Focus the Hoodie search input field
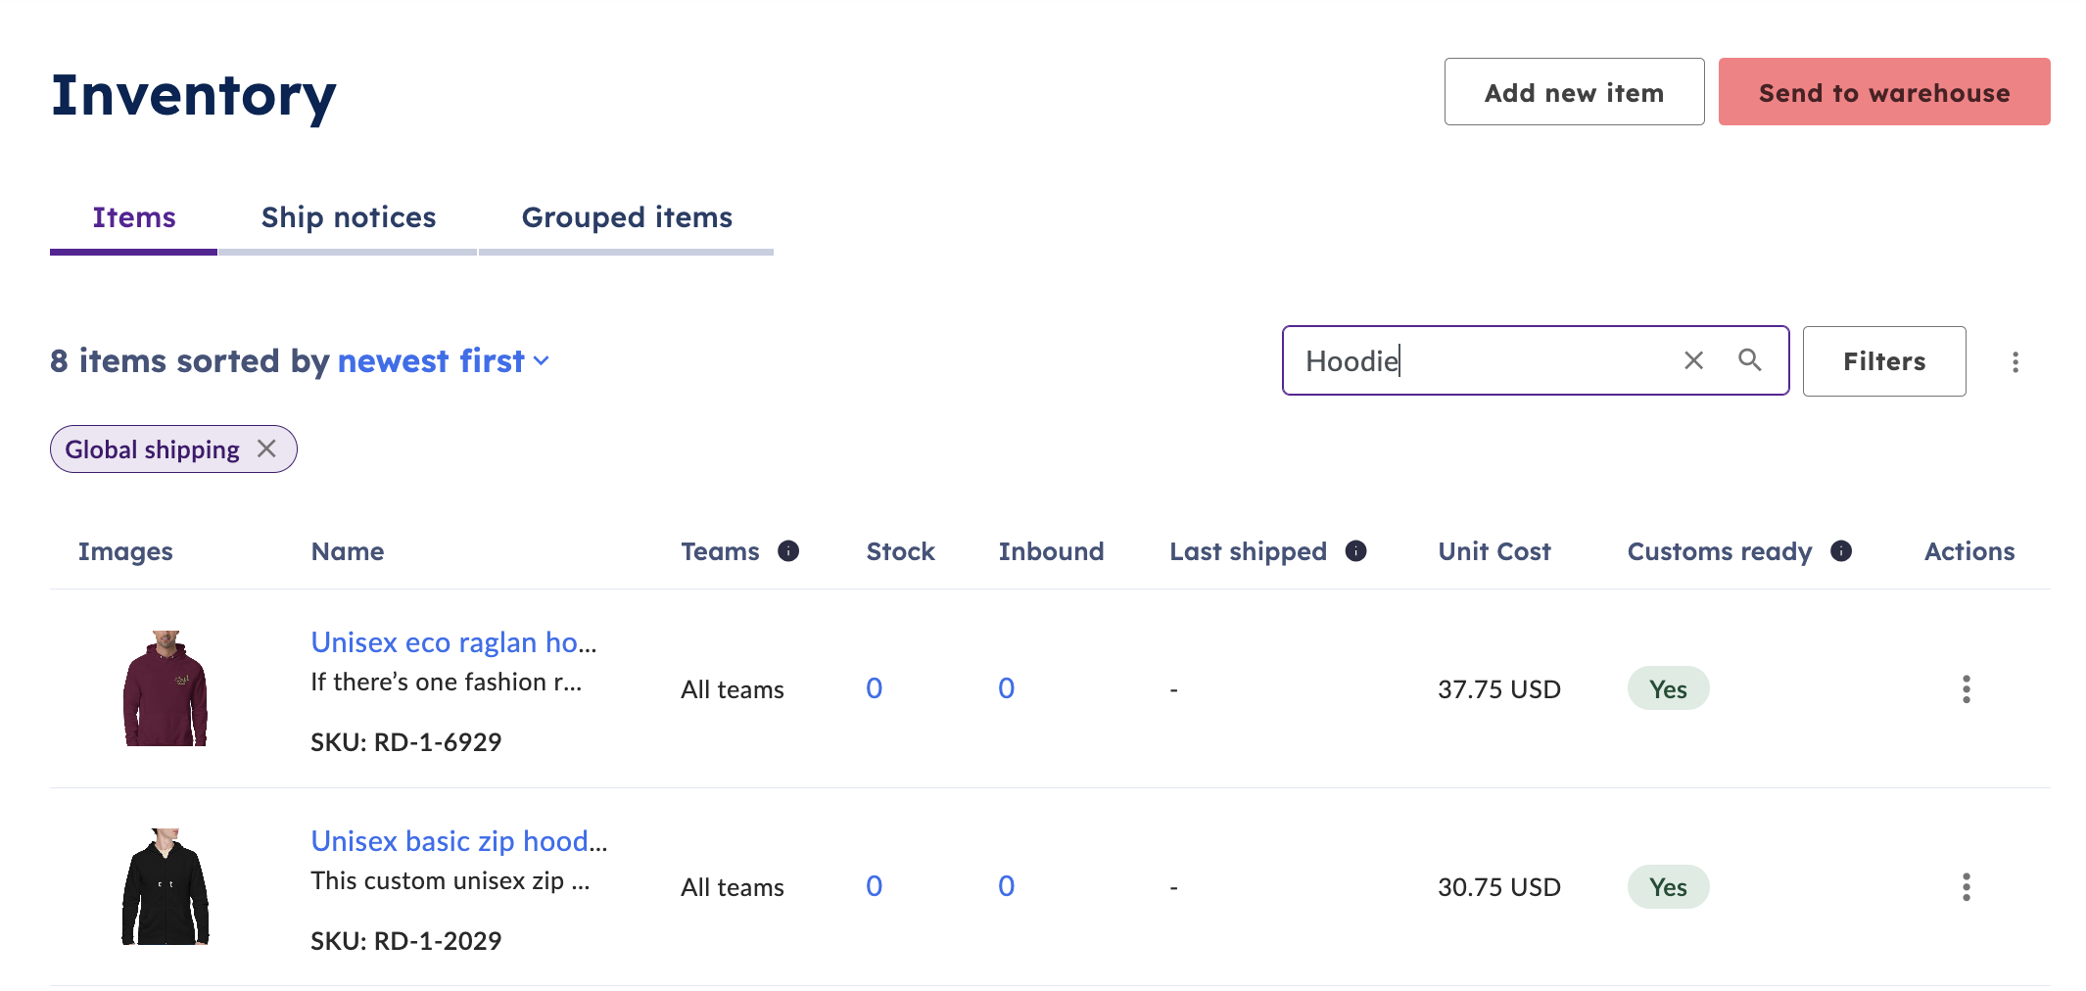Image resolution: width=2086 pixels, height=991 pixels. 1479,360
